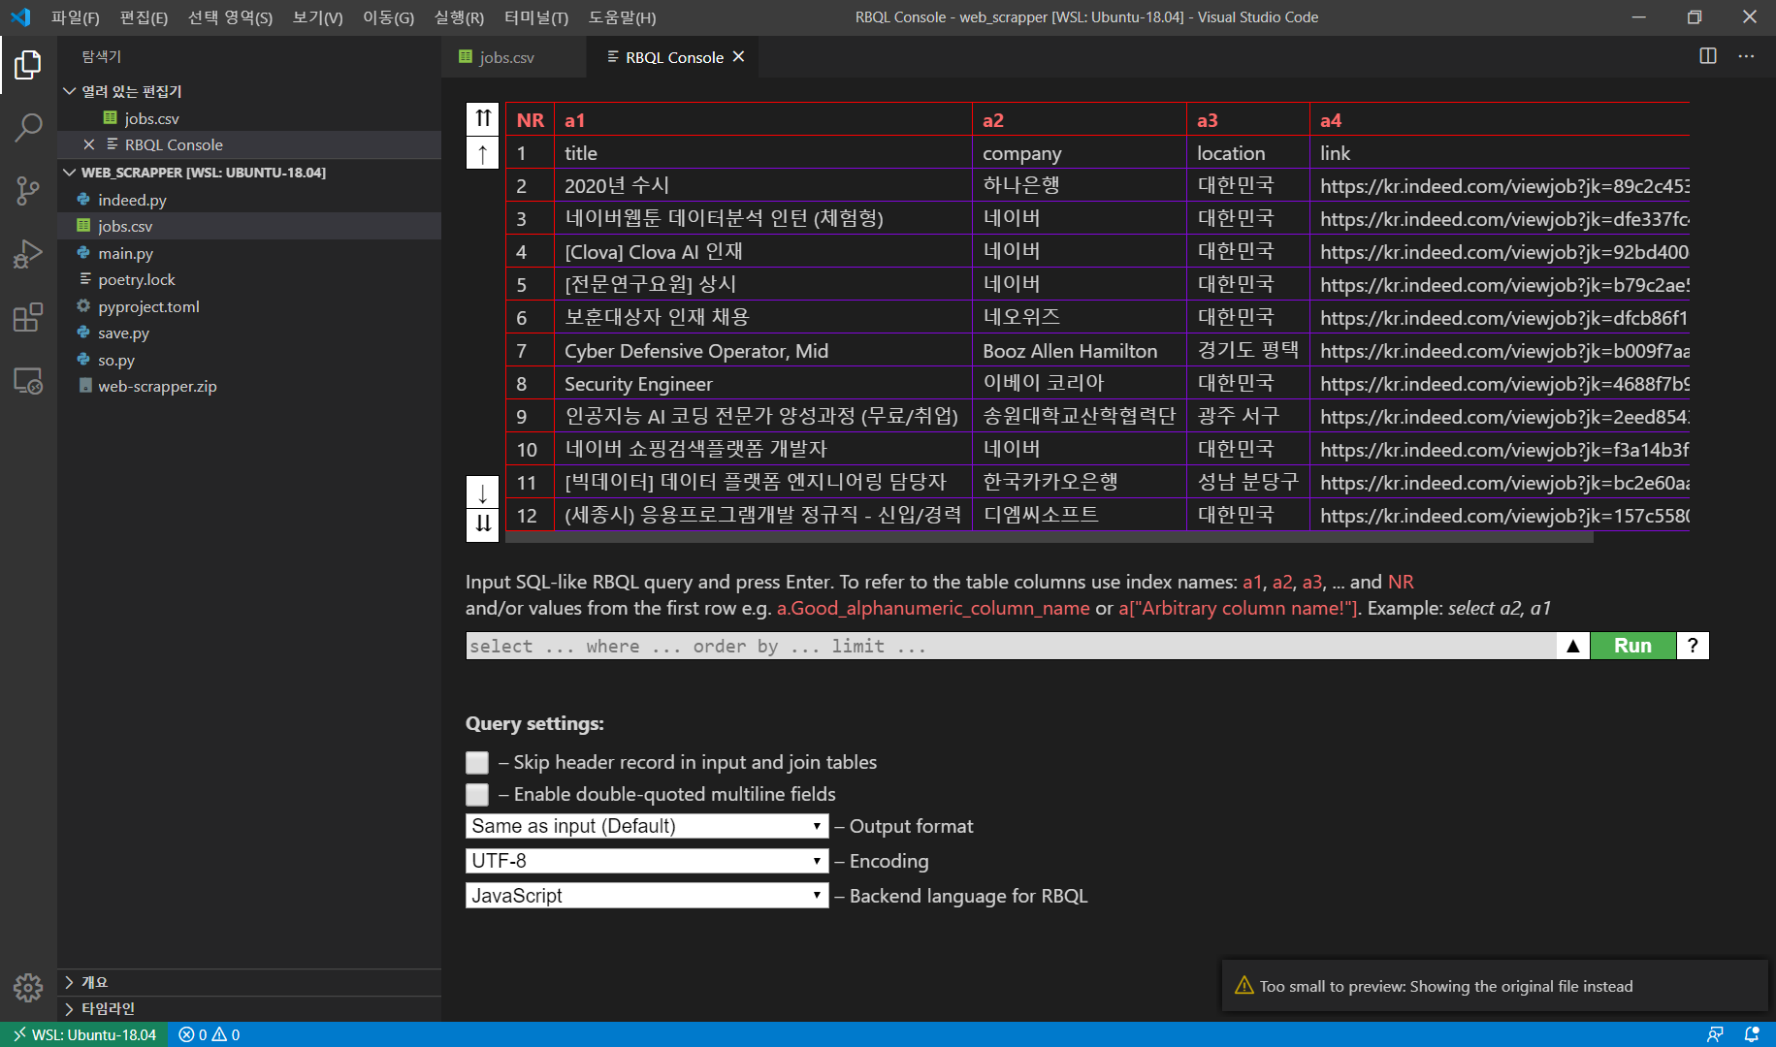Image resolution: width=1776 pixels, height=1047 pixels.
Task: Click the feedback icon in status bar
Action: click(x=1715, y=1034)
